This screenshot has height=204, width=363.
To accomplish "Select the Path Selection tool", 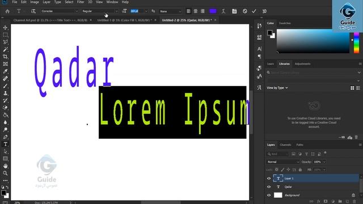I will (5, 151).
